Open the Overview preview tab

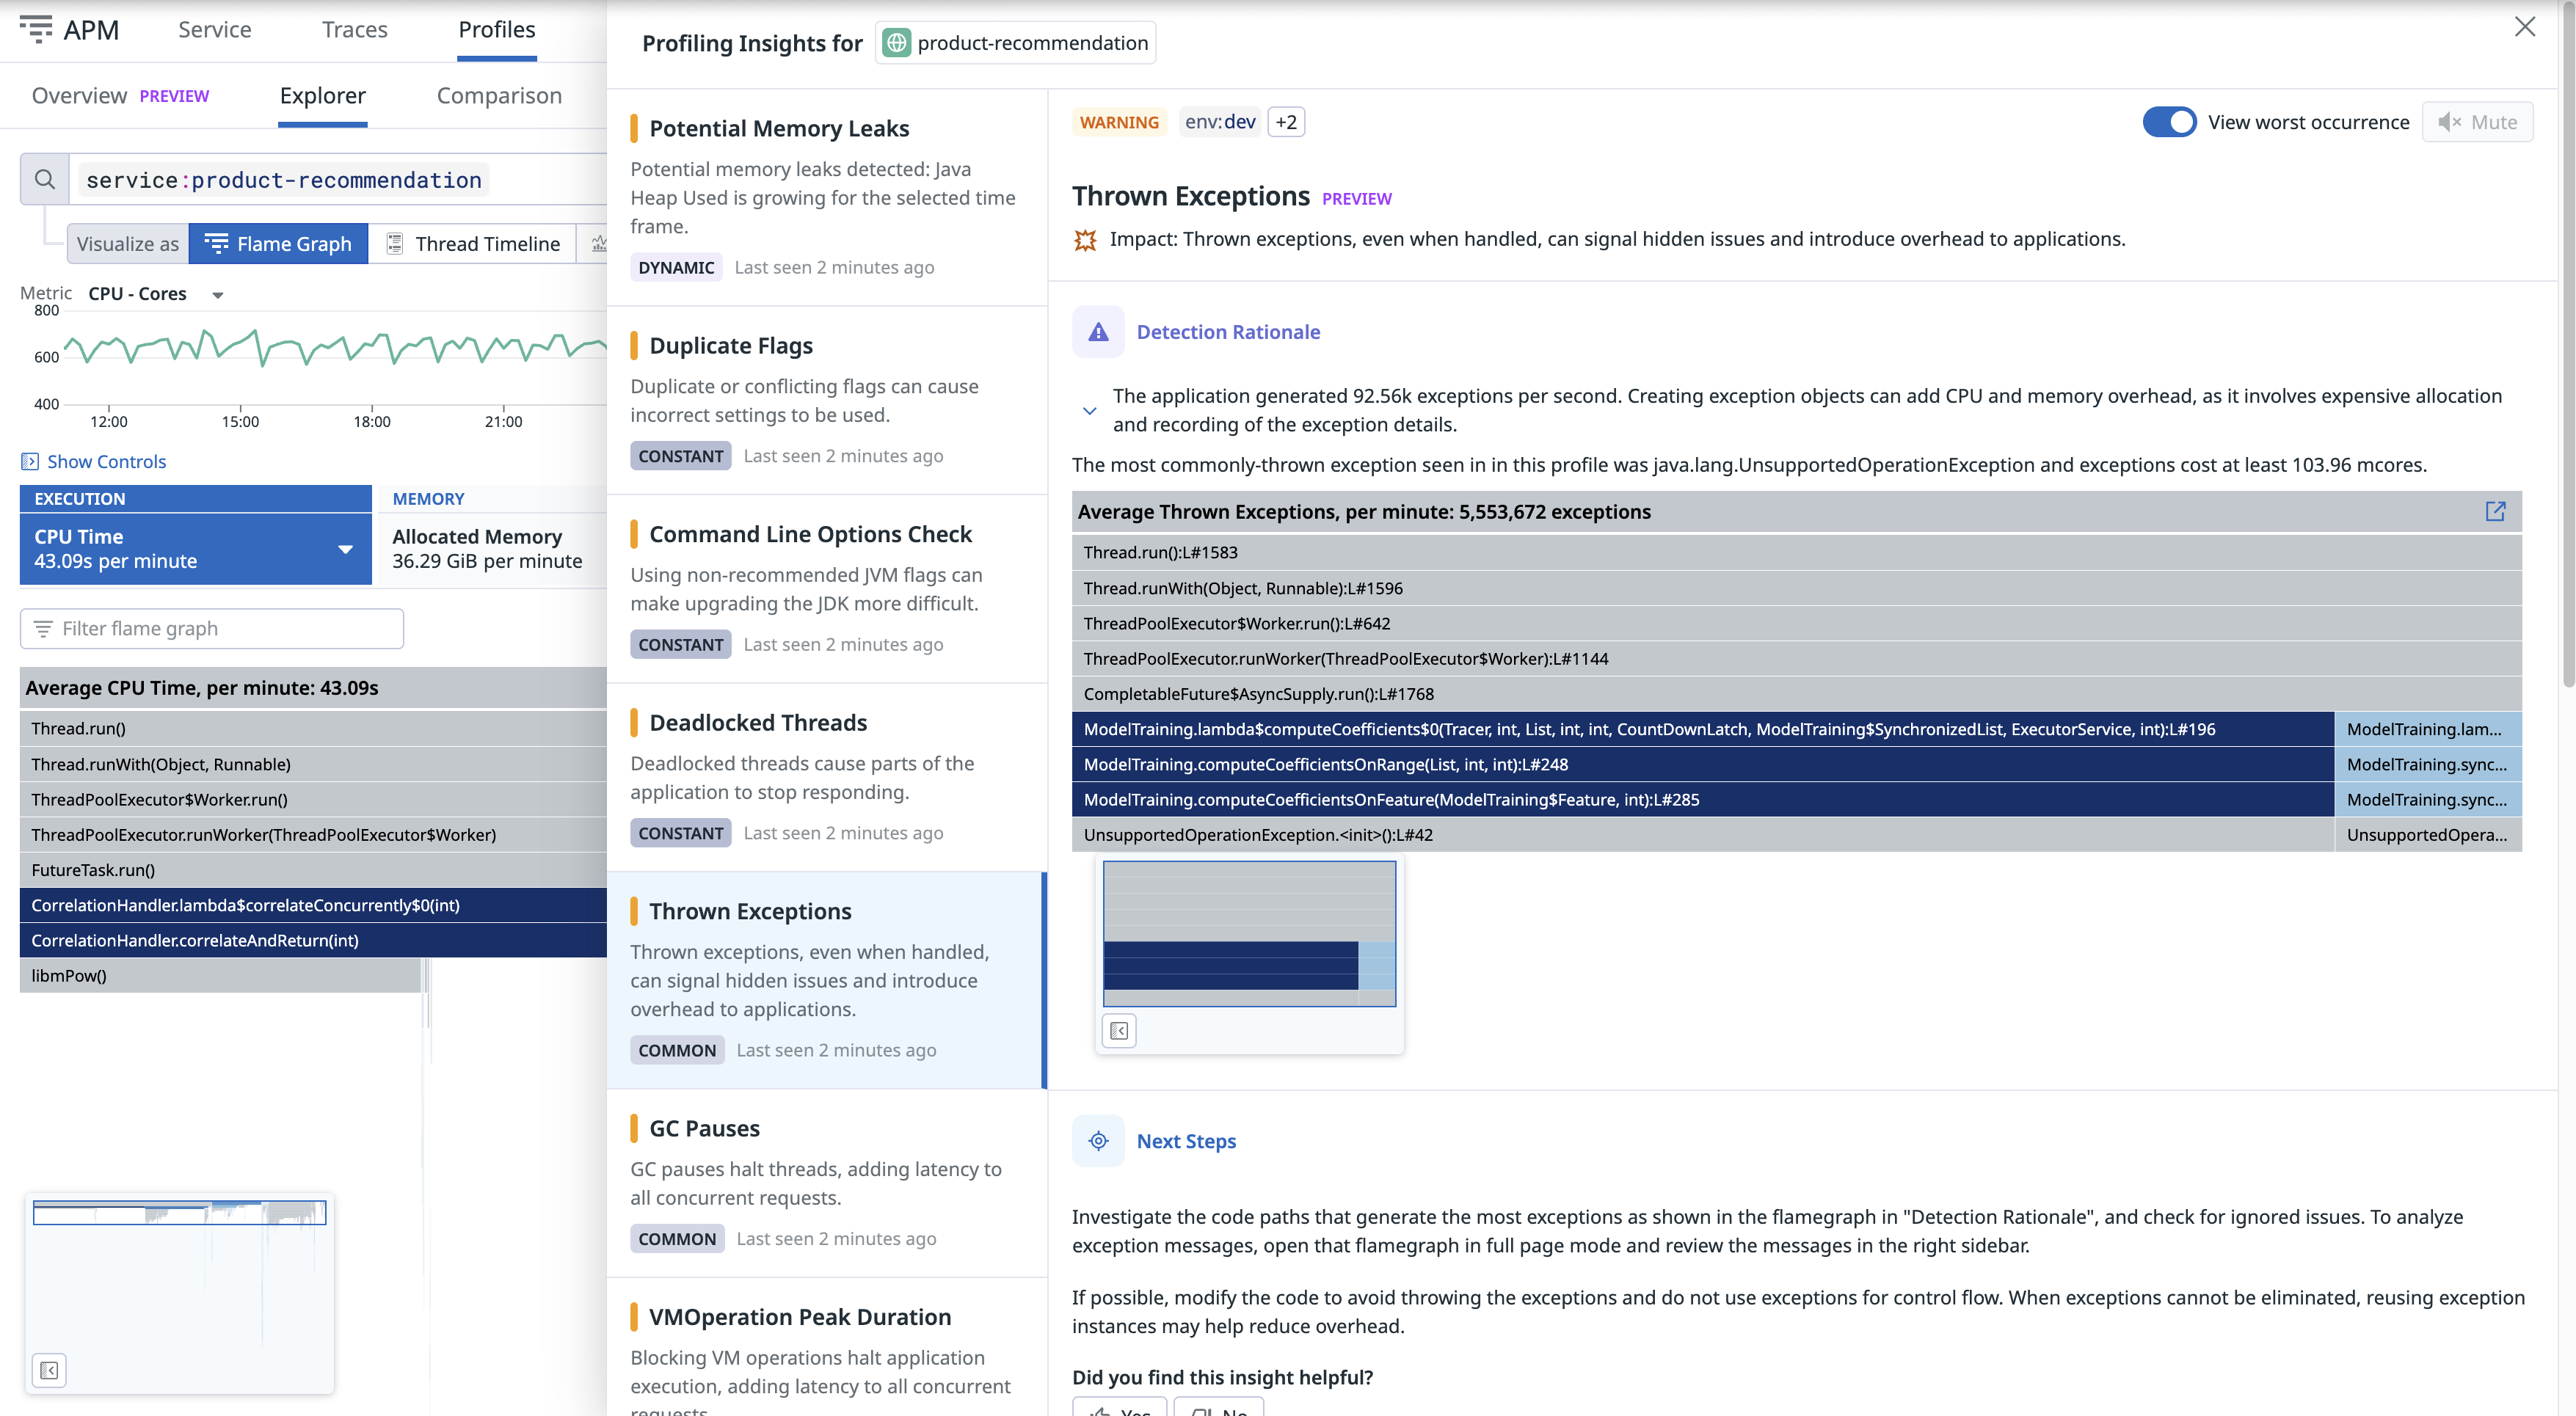120,96
